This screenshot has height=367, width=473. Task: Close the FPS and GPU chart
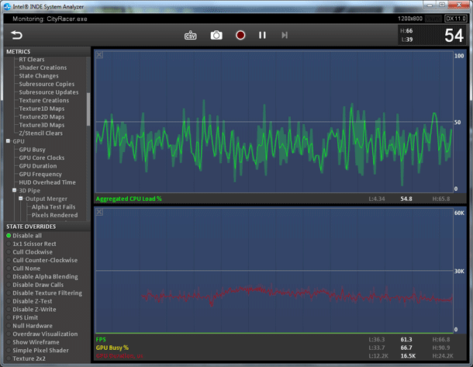[x=99, y=212]
